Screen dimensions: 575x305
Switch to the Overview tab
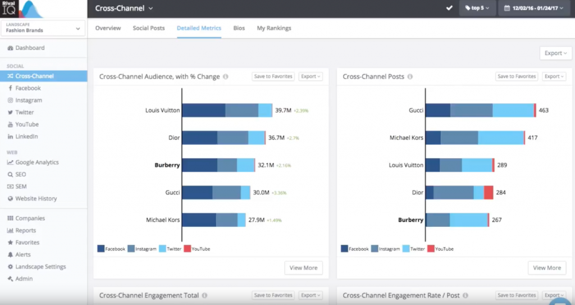(x=108, y=28)
